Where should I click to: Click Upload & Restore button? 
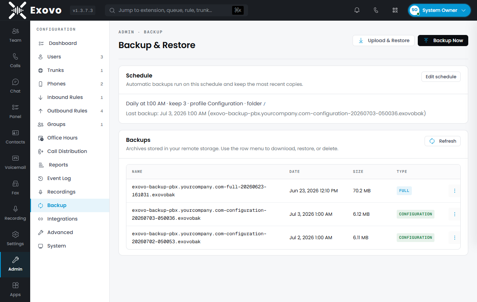384,41
